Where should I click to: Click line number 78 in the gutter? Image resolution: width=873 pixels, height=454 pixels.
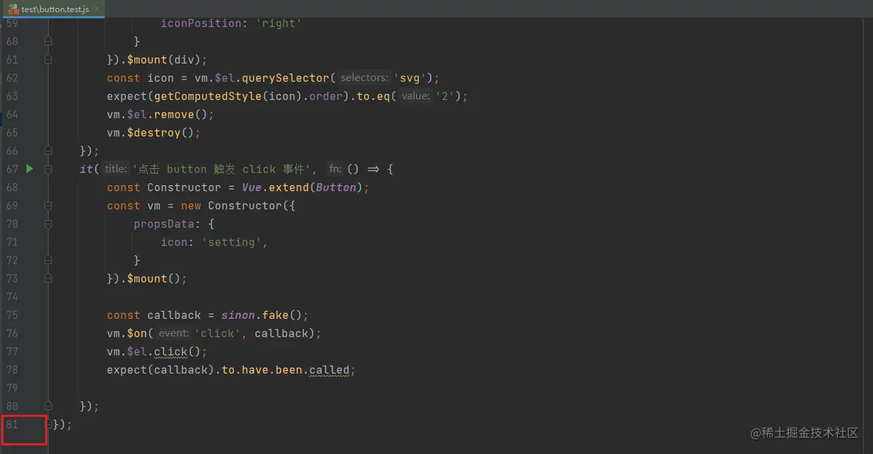point(12,370)
